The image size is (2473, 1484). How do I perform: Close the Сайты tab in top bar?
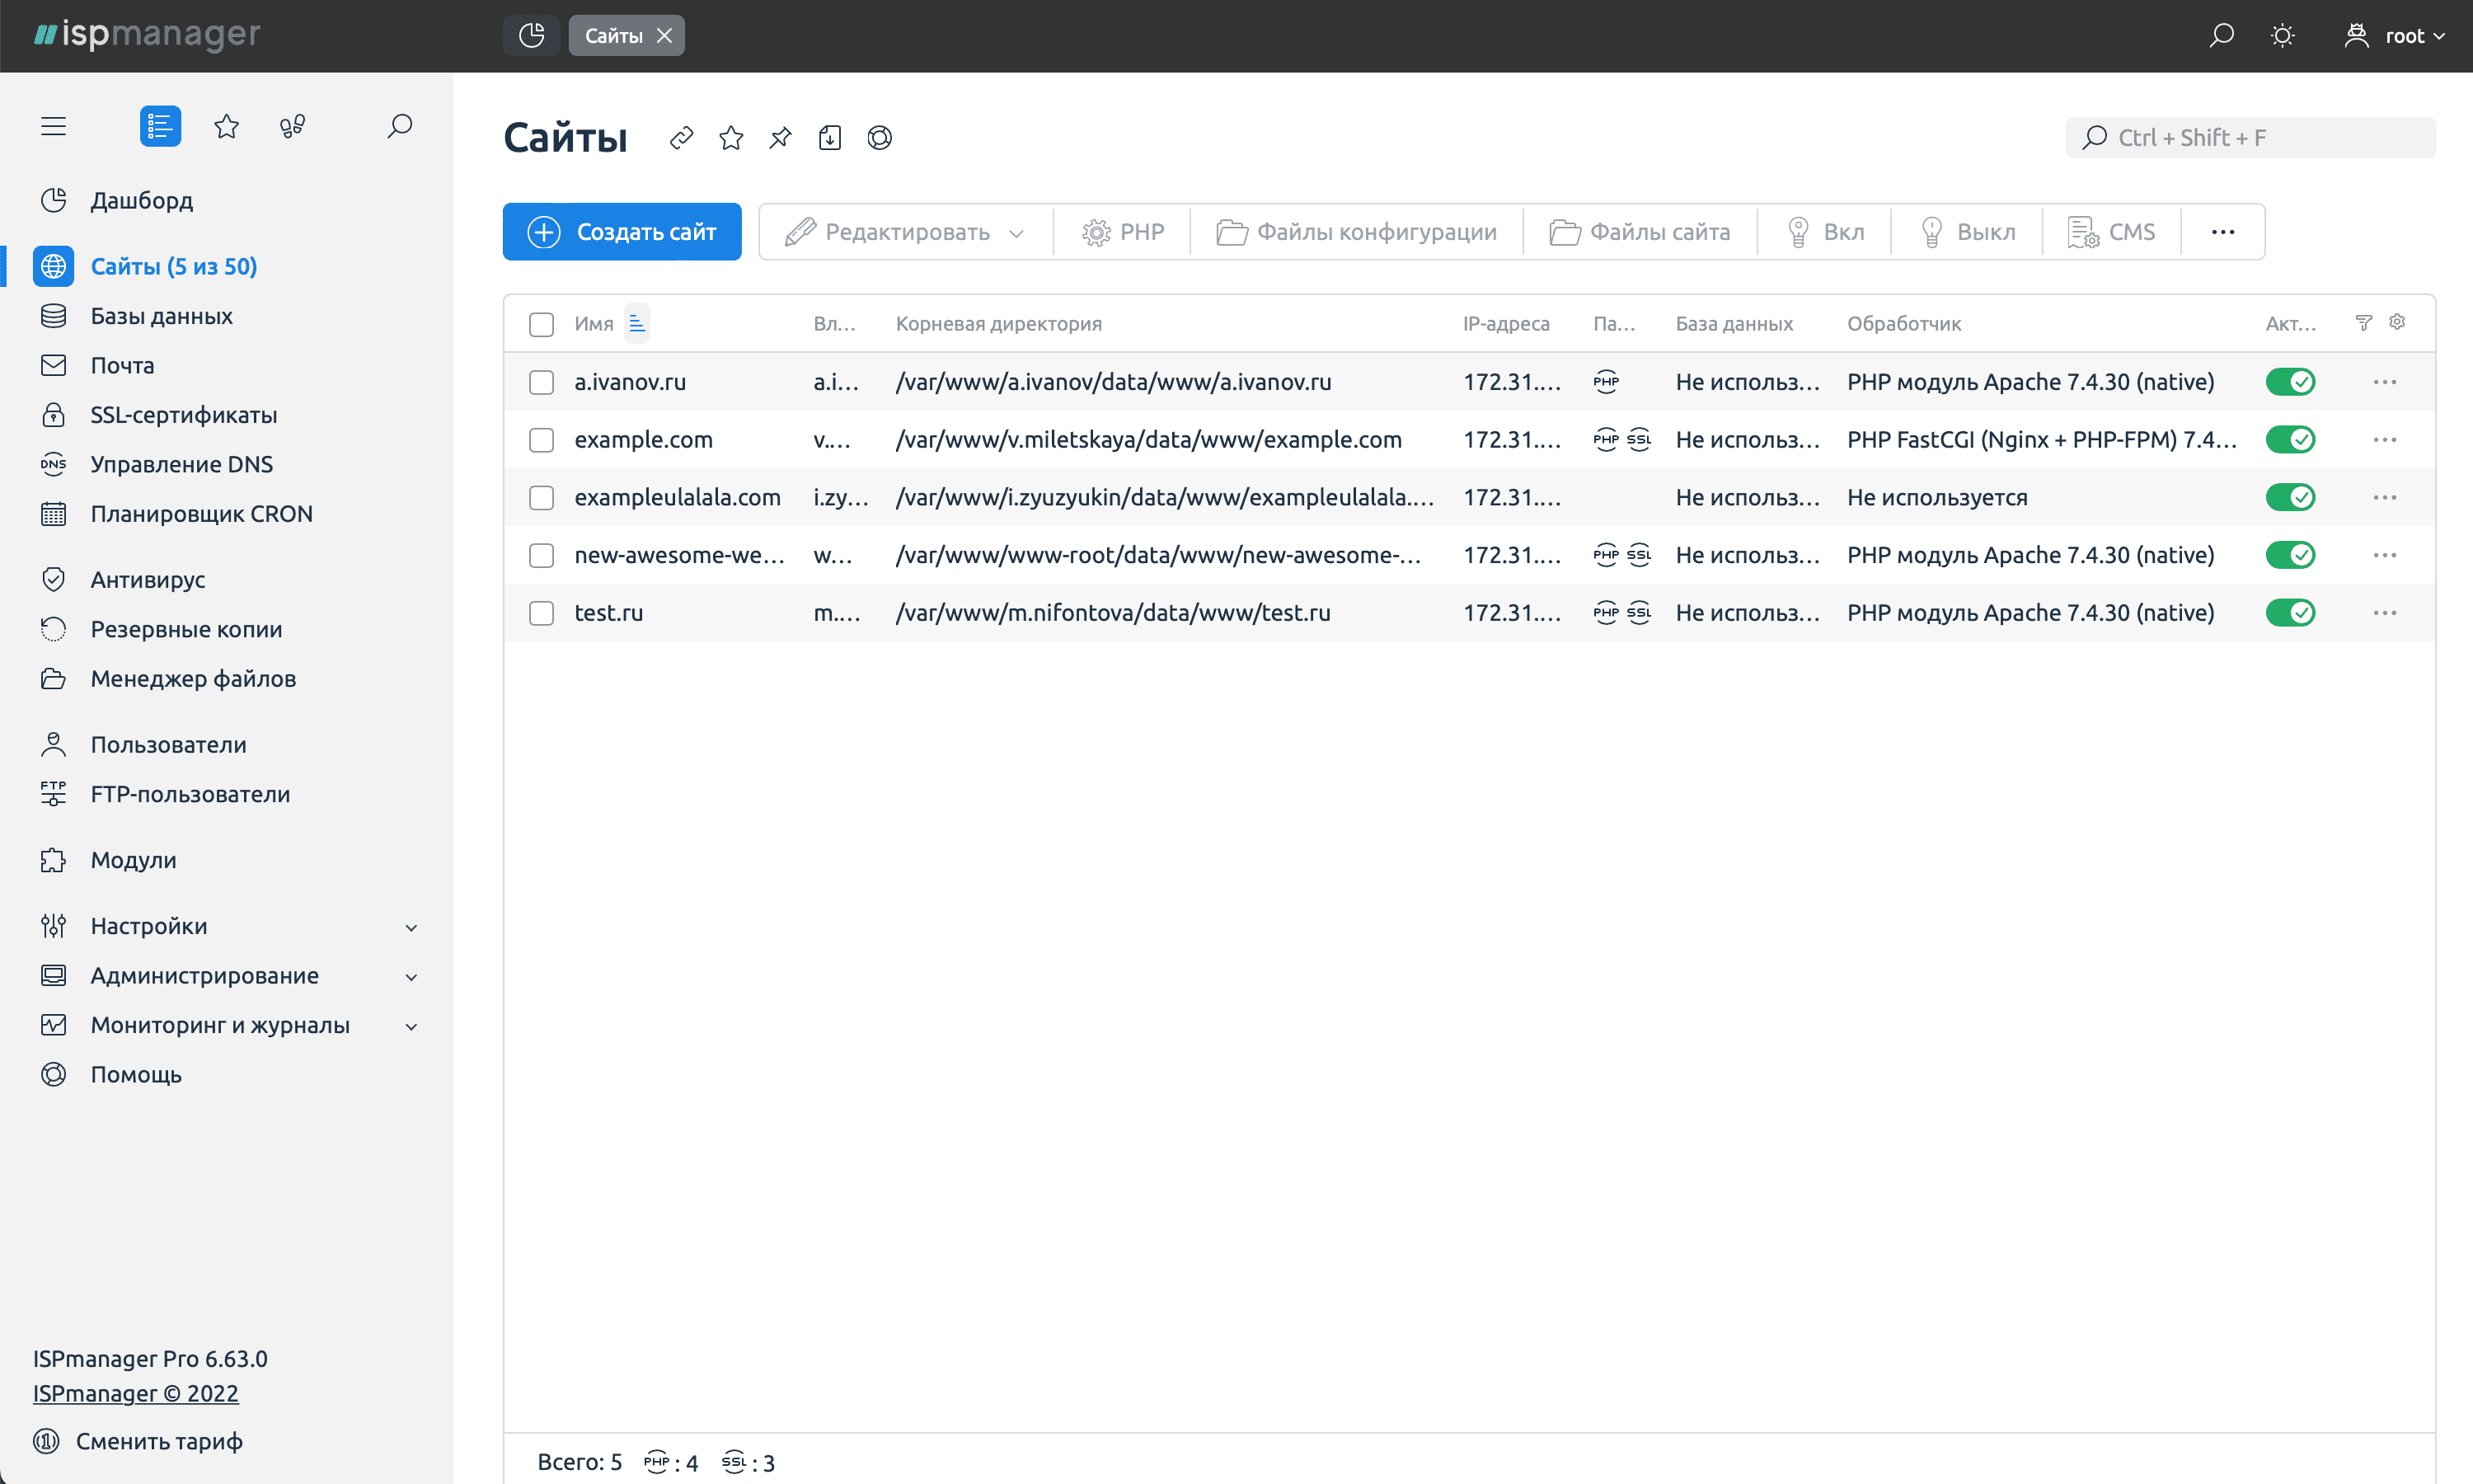[664, 36]
